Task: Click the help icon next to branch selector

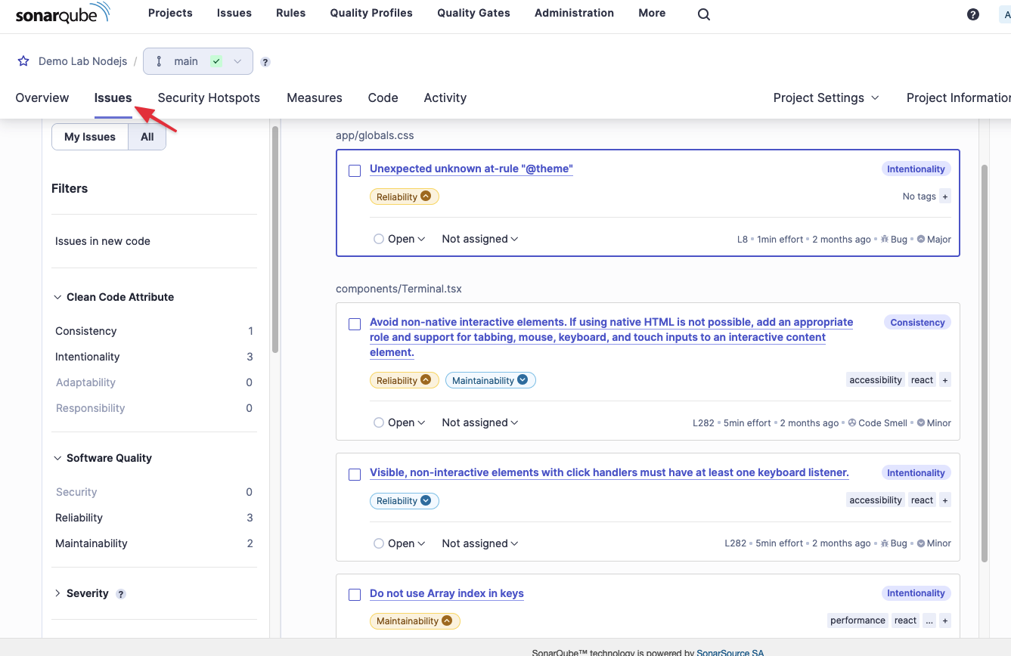Action: pos(265,62)
